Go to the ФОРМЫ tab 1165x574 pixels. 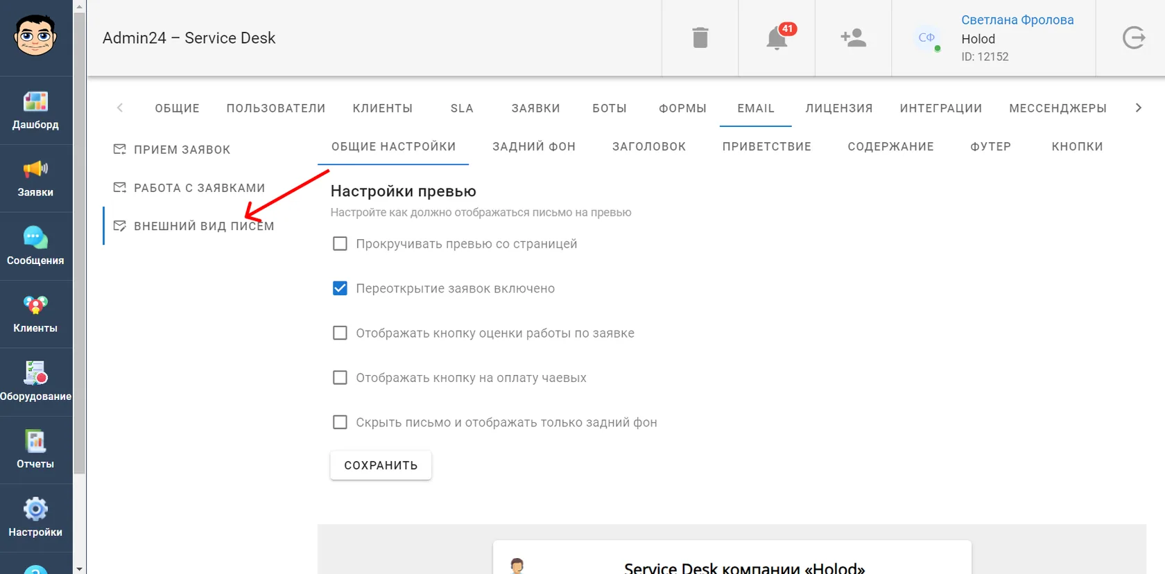point(682,108)
